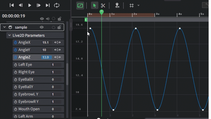Image resolution: width=211 pixels, height=119 pixels.
Task: Click AngleY stopwatch icon
Action: point(16,50)
